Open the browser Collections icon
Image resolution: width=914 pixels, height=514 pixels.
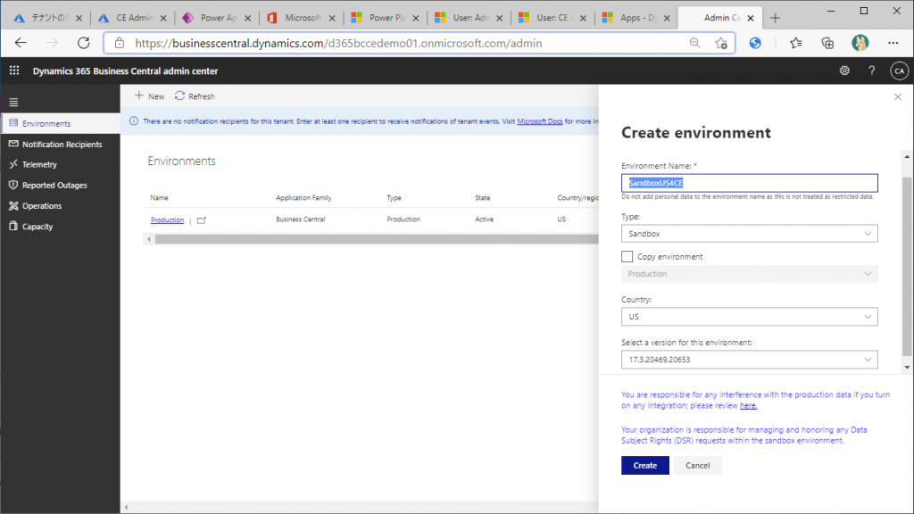coord(827,43)
